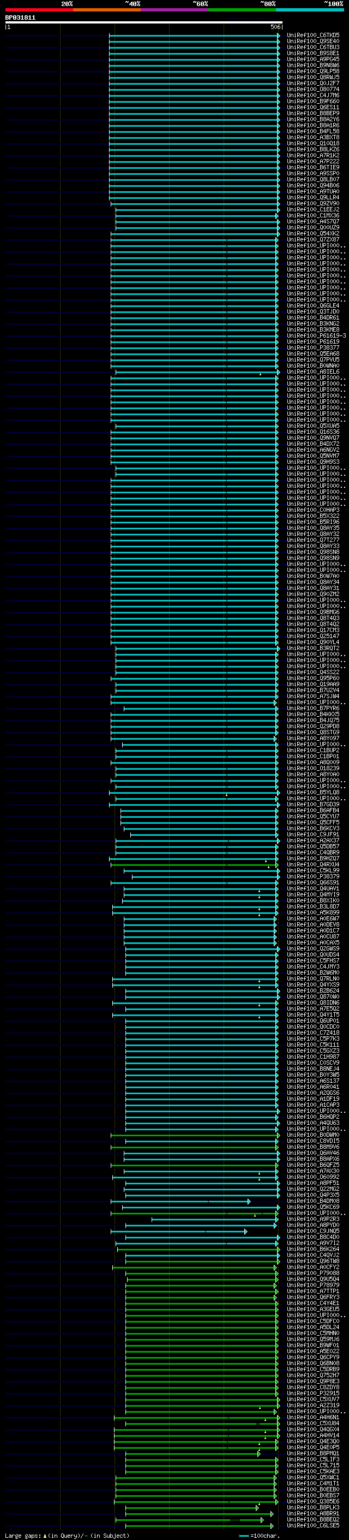Screen dimensions: 349x1540
Task: Open the UniRef100_Q2GWS9 hit
Action: [x=312, y=949]
